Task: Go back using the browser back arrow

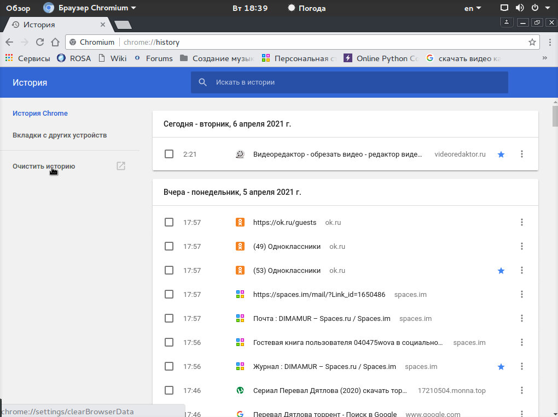Action: pos(9,42)
